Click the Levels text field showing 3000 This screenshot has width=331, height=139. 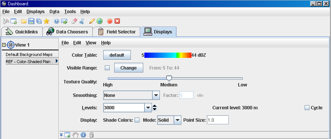(124, 108)
